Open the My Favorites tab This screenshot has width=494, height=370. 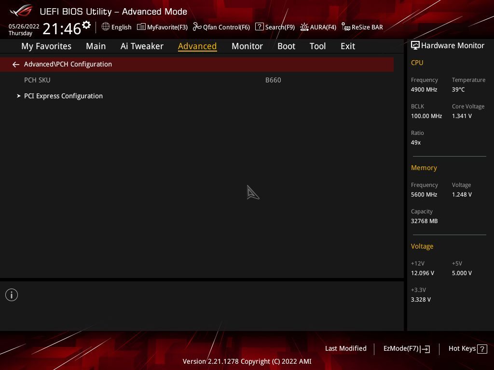(x=46, y=46)
